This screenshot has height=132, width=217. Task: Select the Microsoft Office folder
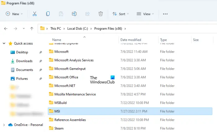click(66, 77)
